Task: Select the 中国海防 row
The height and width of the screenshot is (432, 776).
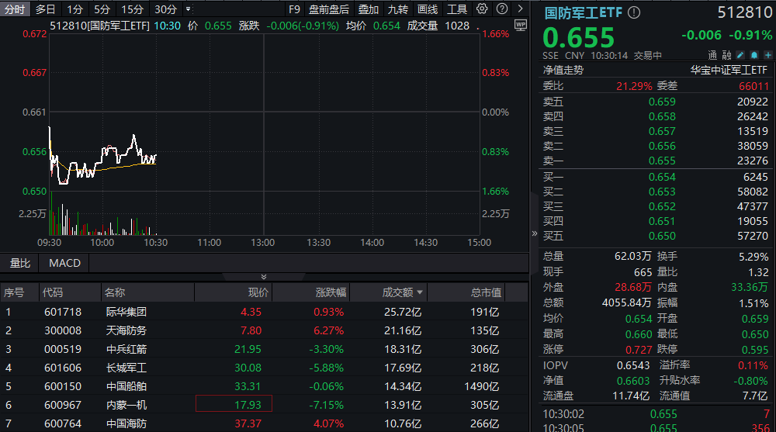Action: coord(264,423)
